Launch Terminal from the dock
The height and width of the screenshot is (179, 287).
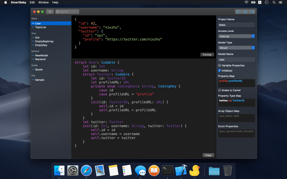[167, 170]
